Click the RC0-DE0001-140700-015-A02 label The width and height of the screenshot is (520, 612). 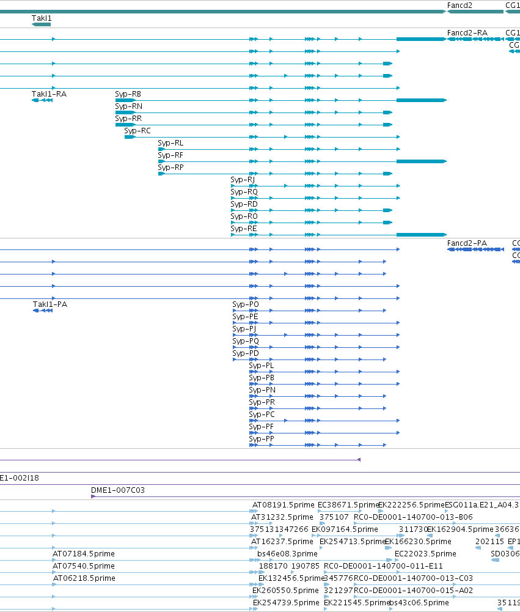[x=414, y=591]
